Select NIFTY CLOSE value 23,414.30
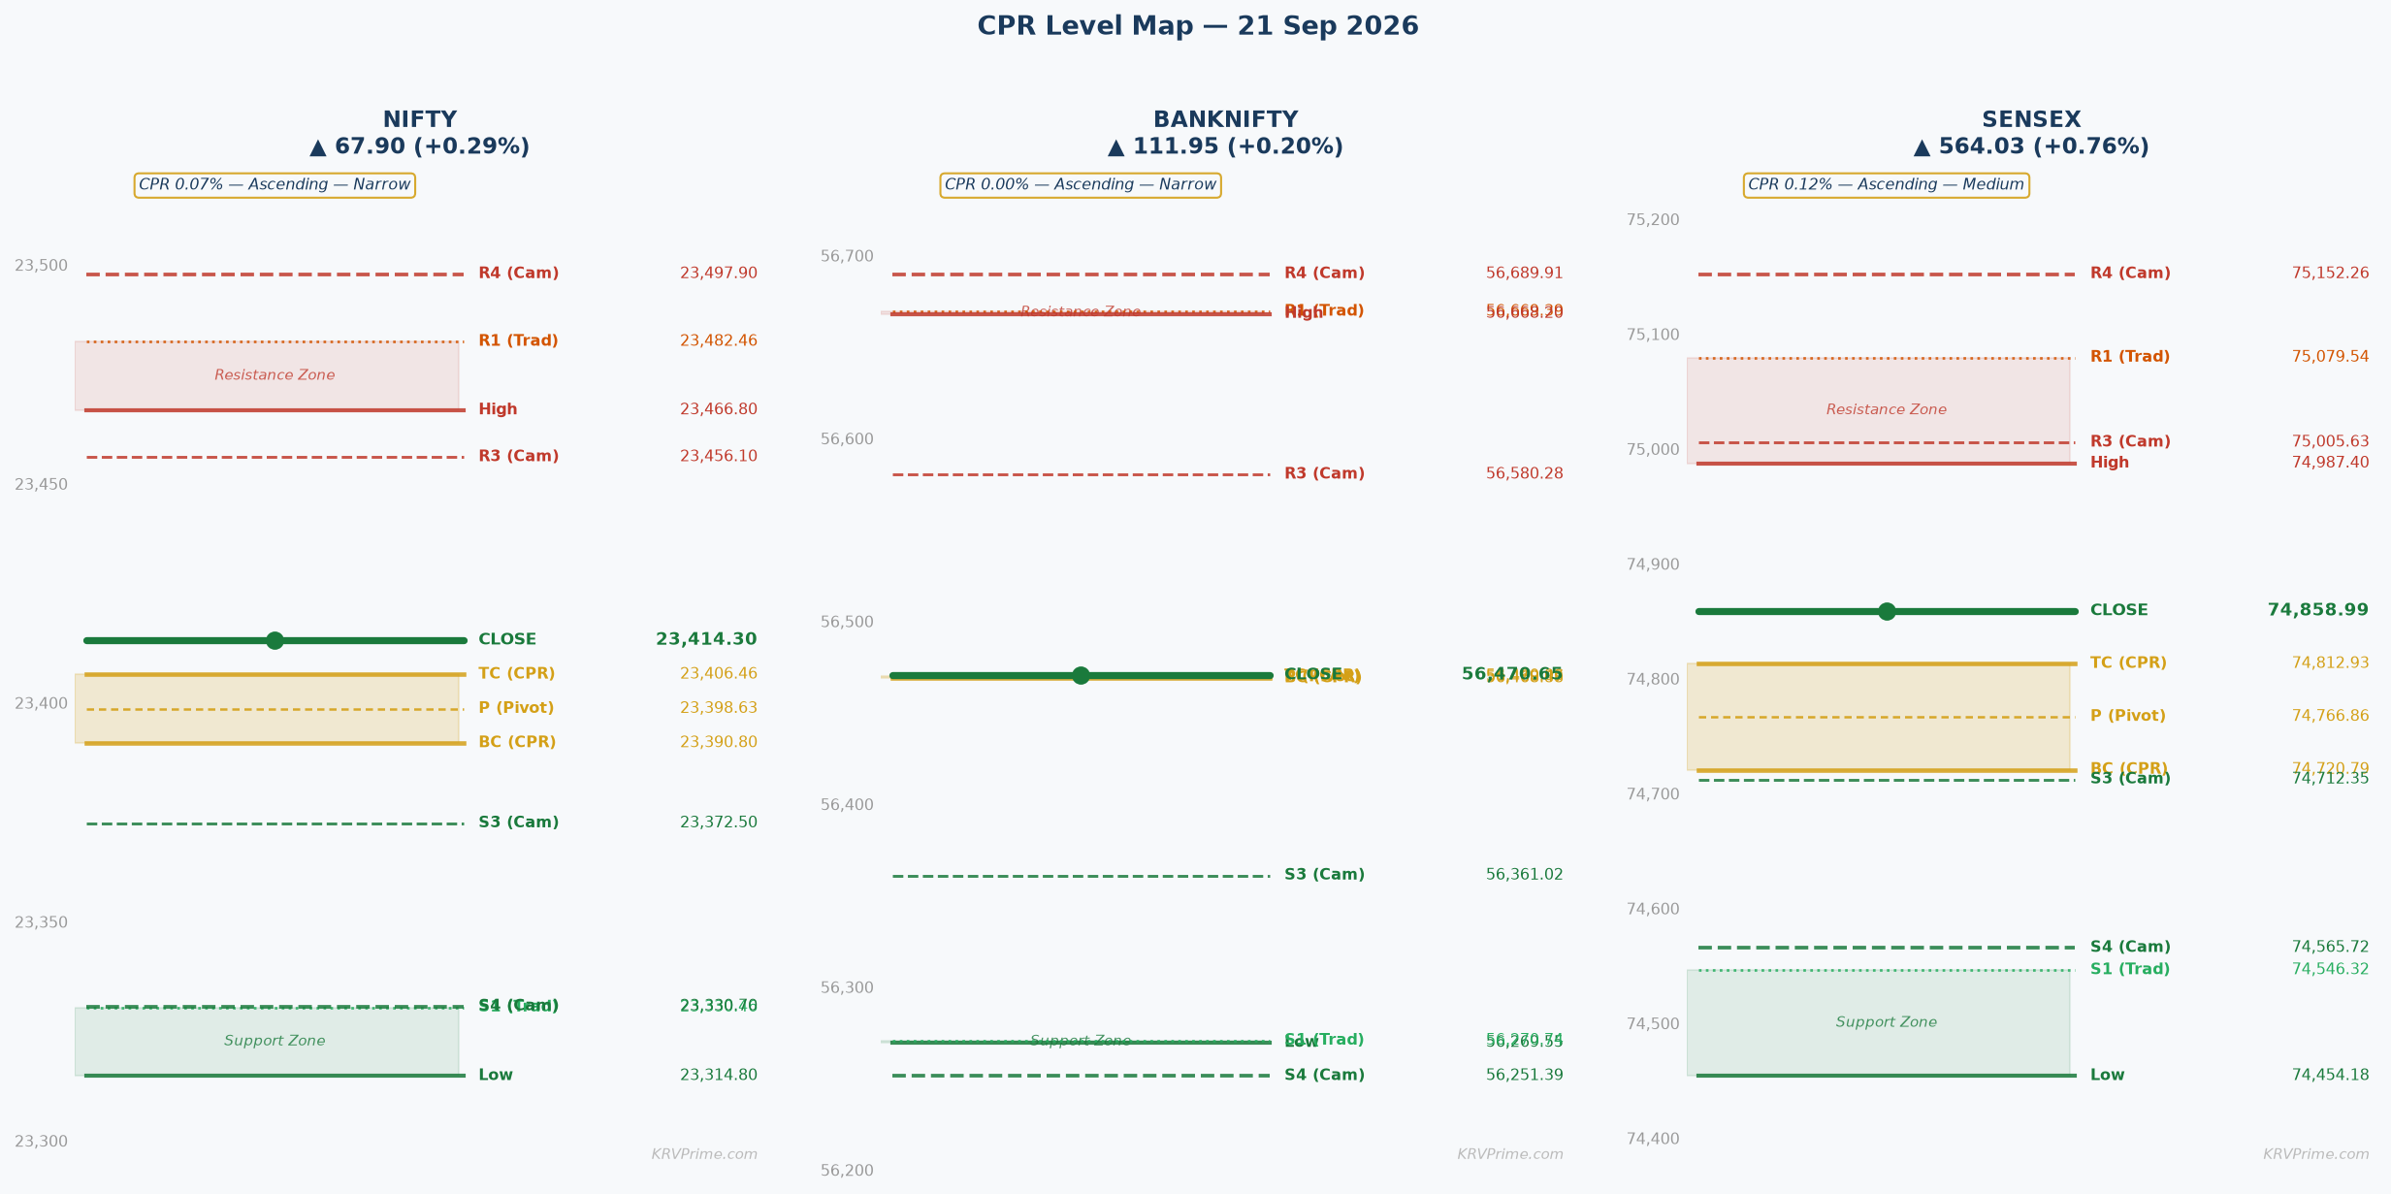The height and width of the screenshot is (1194, 2391). click(x=706, y=640)
